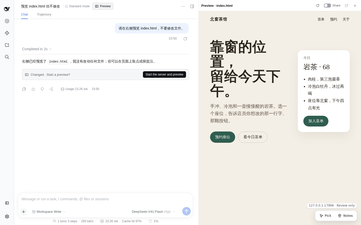Refresh the index.html preview
Screen dimensions: 361x225
[x=318, y=5]
